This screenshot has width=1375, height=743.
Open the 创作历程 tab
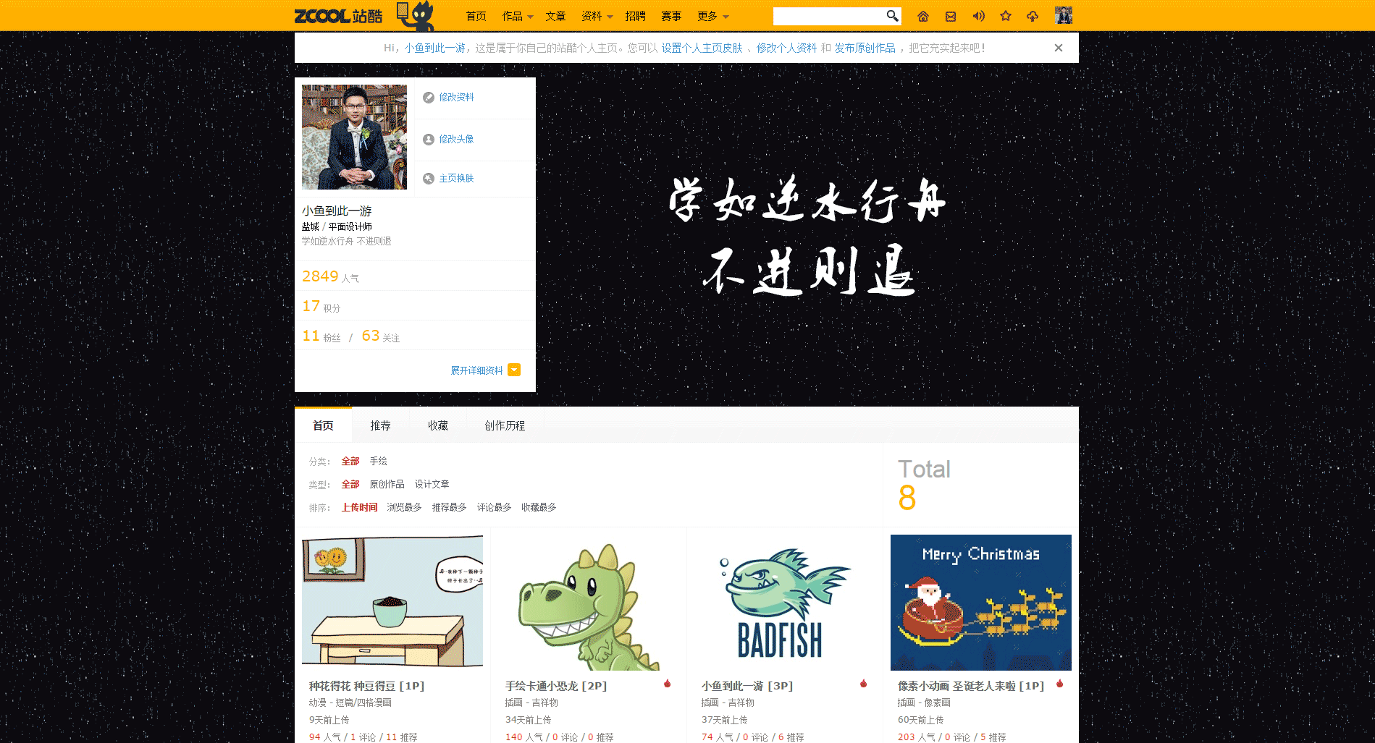tap(504, 425)
